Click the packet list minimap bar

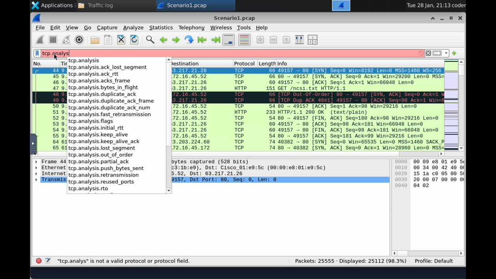(x=451, y=105)
